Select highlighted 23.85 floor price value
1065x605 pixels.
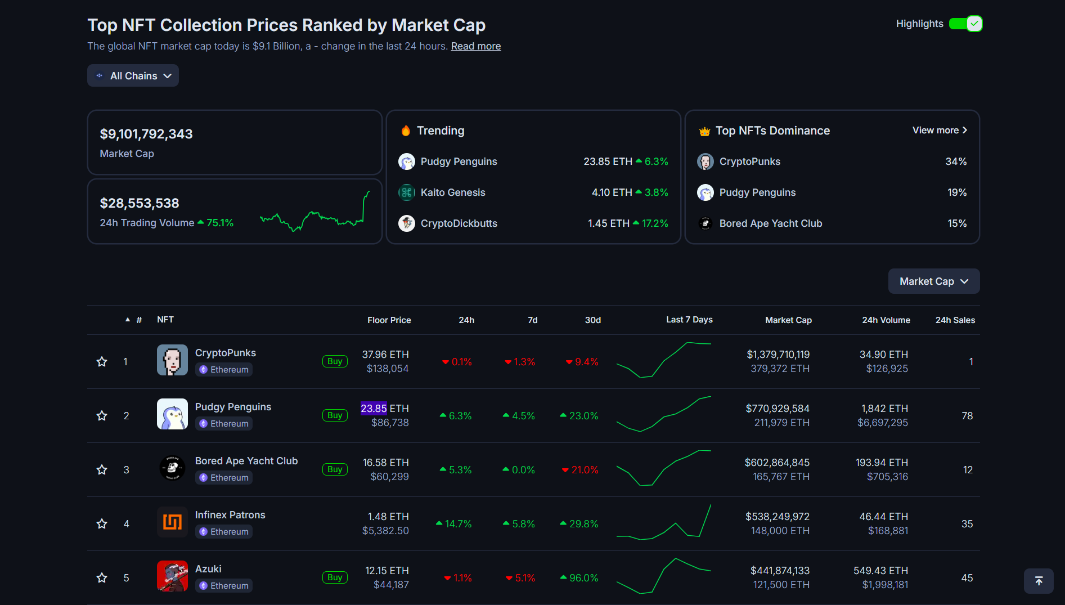[374, 408]
